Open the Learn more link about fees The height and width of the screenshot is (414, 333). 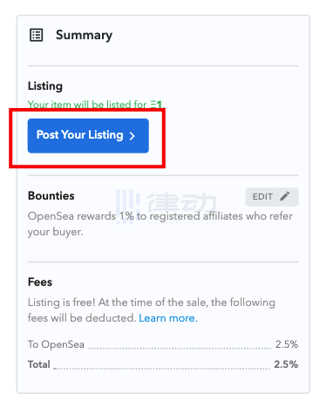point(168,318)
